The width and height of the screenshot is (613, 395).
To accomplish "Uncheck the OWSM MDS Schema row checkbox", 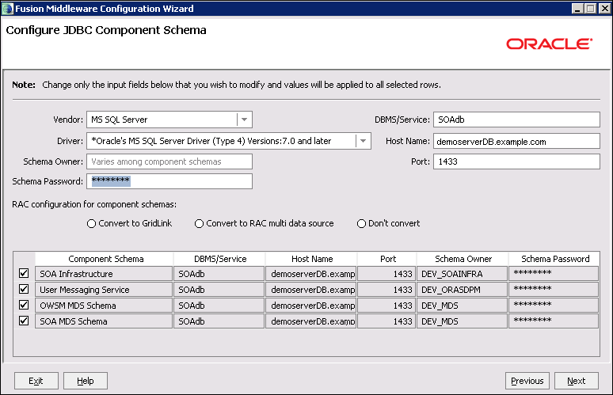I will click(24, 305).
